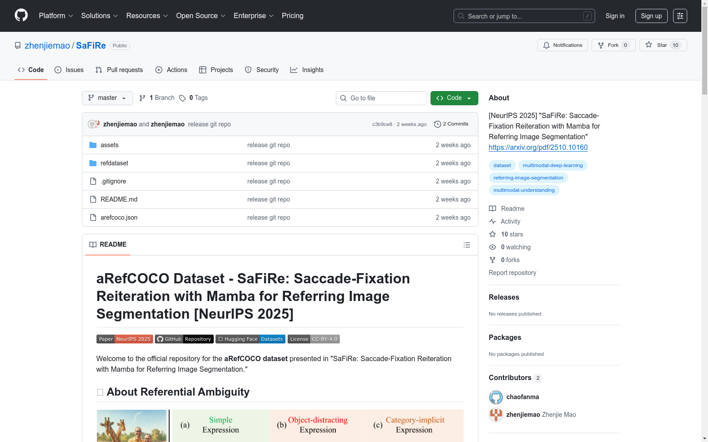The width and height of the screenshot is (708, 442).
Task: Click the .gitignore file icon
Action: [93, 181]
